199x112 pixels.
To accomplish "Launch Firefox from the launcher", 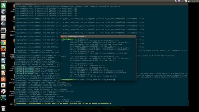I will [x=3, y=49].
